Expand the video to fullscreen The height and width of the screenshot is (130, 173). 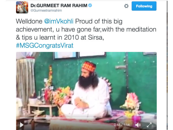(x=149, y=125)
